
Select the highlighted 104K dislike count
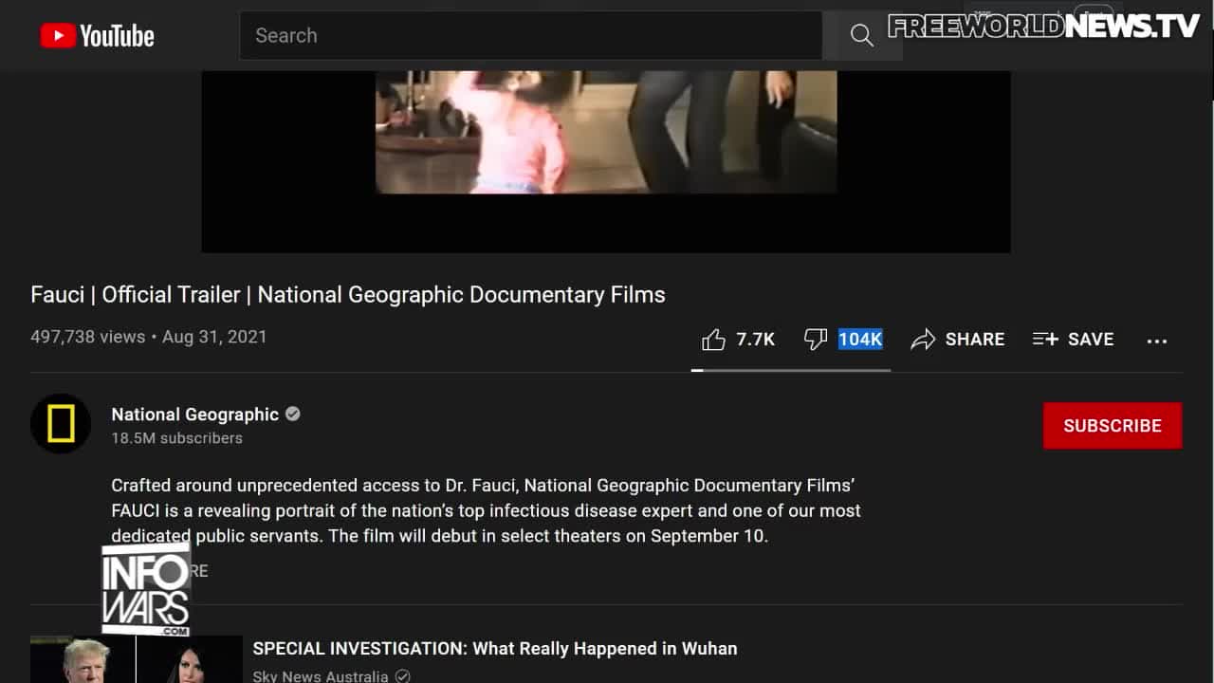tap(860, 340)
